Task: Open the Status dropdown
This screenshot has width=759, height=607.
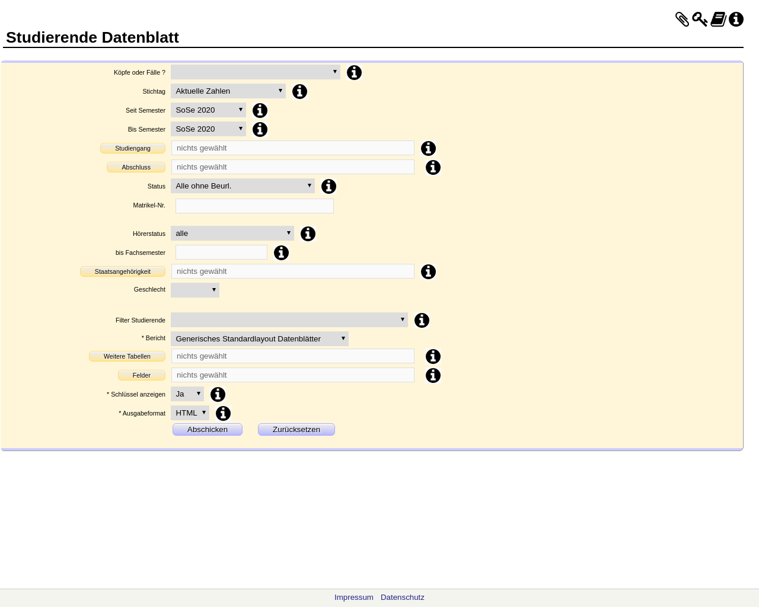Action: pos(243,186)
